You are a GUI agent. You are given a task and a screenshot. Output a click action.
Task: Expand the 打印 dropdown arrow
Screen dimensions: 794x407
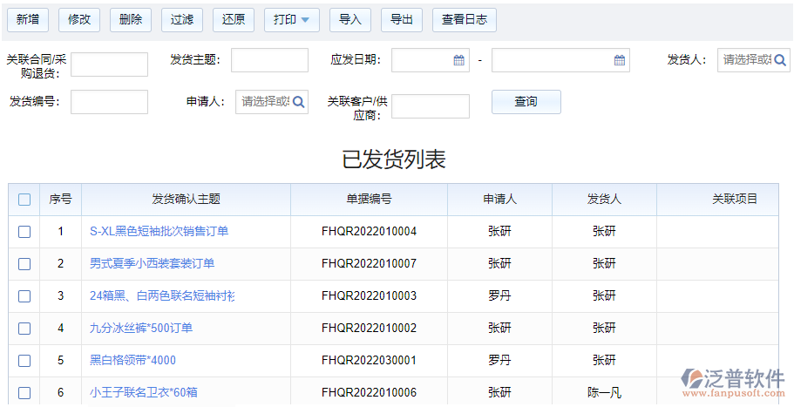(305, 20)
